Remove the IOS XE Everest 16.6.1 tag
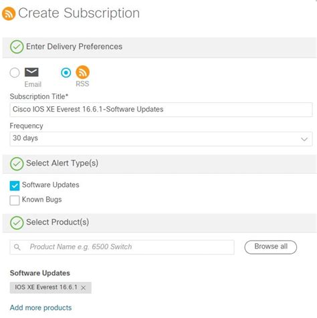317x318 pixels. coord(84,288)
